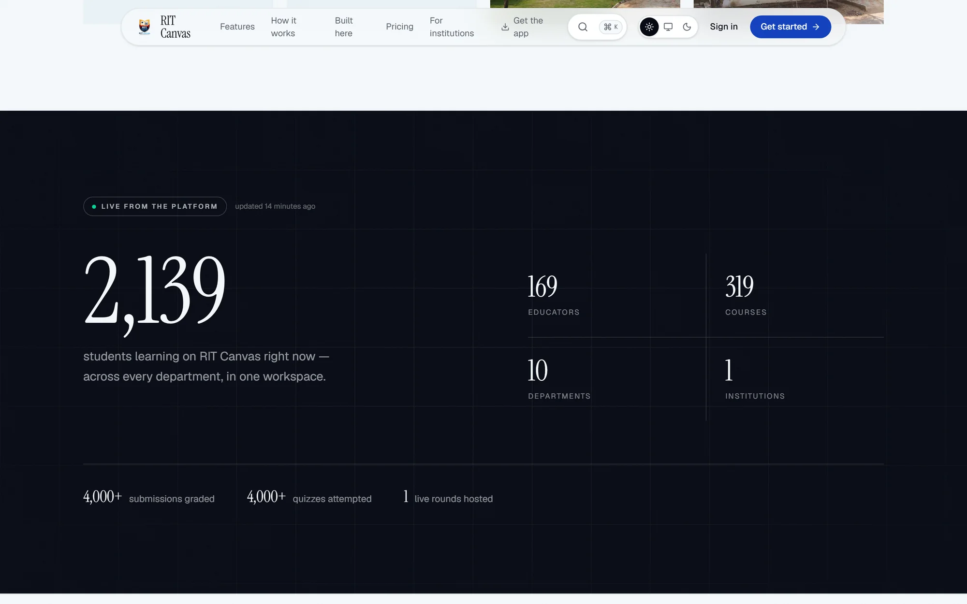Screen dimensions: 967x604
Task: Click the INSTITUTIONS label
Action: click(x=755, y=396)
